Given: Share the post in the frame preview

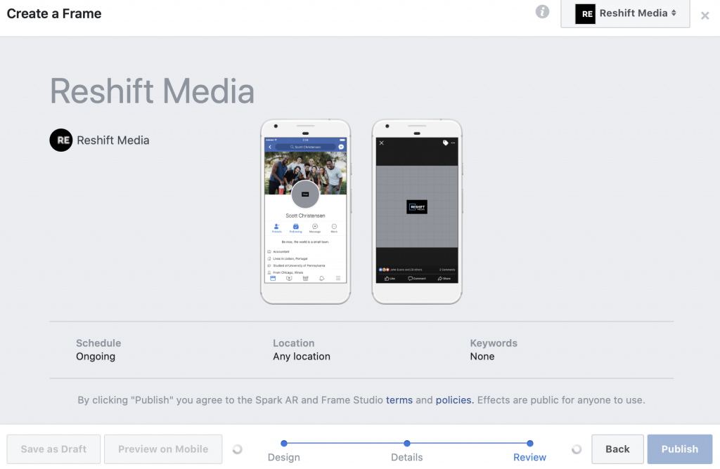Looking at the screenshot, I should [444, 278].
